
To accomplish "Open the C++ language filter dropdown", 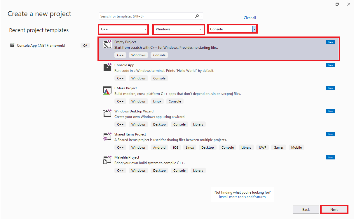I will [x=123, y=29].
